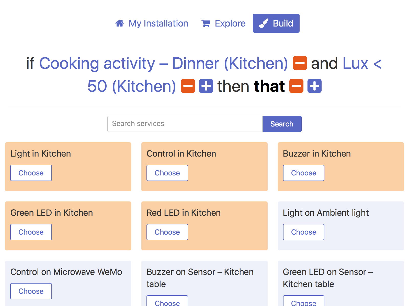Choose the Light in Kitchen service
Screen dimensions: 409x306
pos(31,173)
